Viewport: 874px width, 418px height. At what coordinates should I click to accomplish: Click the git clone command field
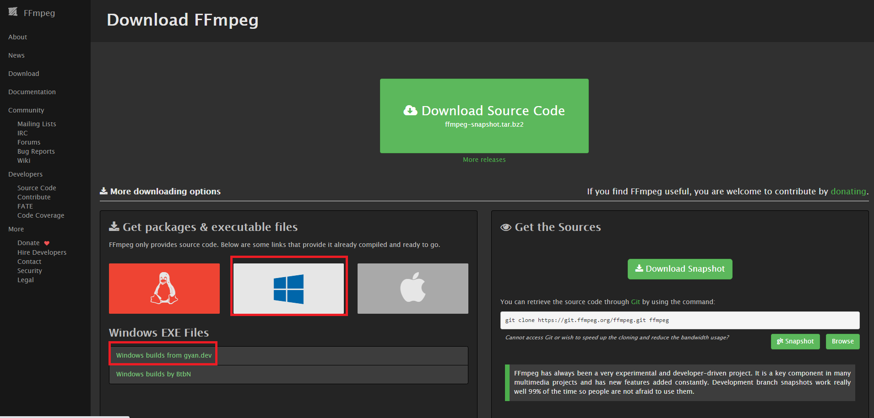click(x=680, y=320)
